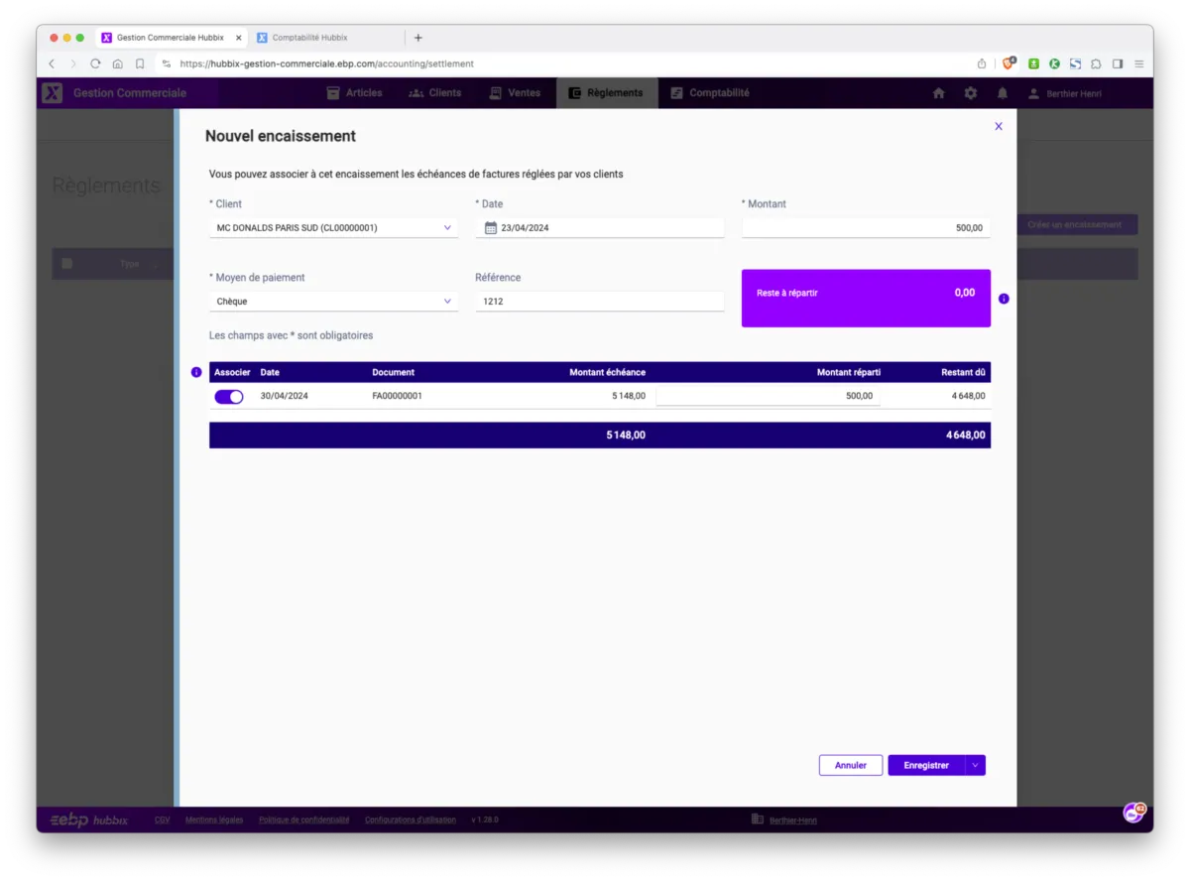Open settings gear in app header

[x=971, y=93]
